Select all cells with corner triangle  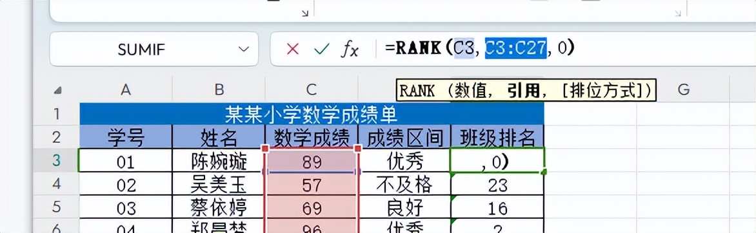coord(58,90)
